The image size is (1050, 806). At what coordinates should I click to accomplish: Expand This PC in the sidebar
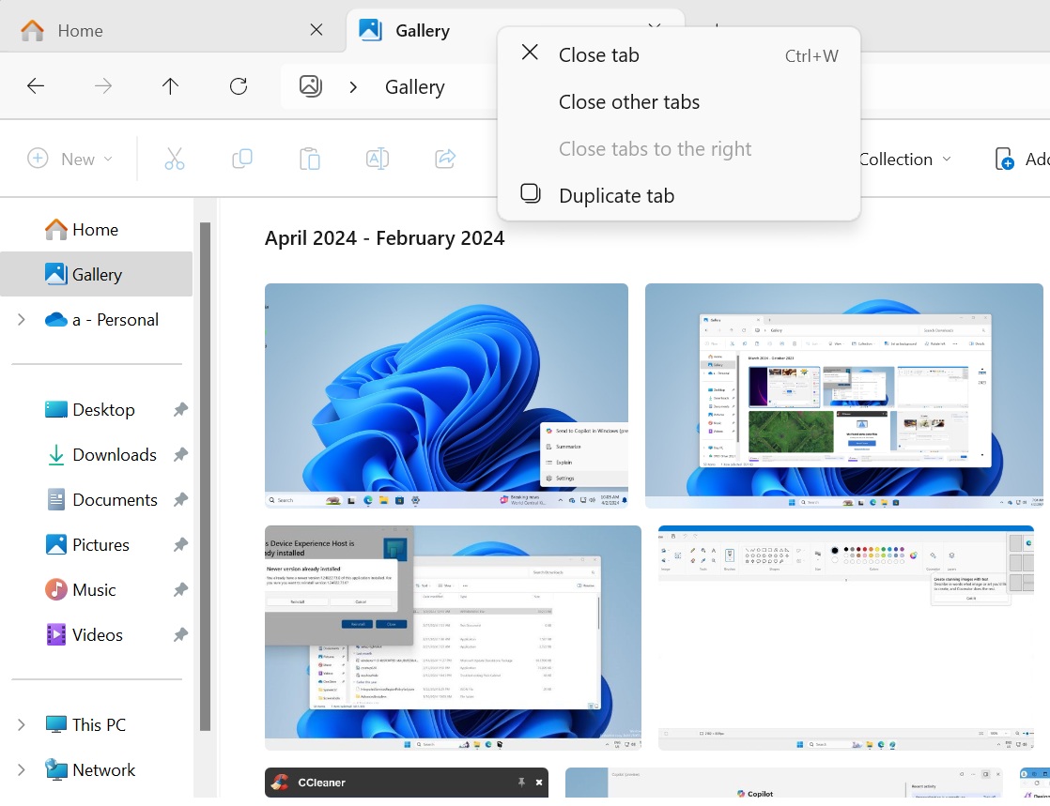click(x=21, y=723)
